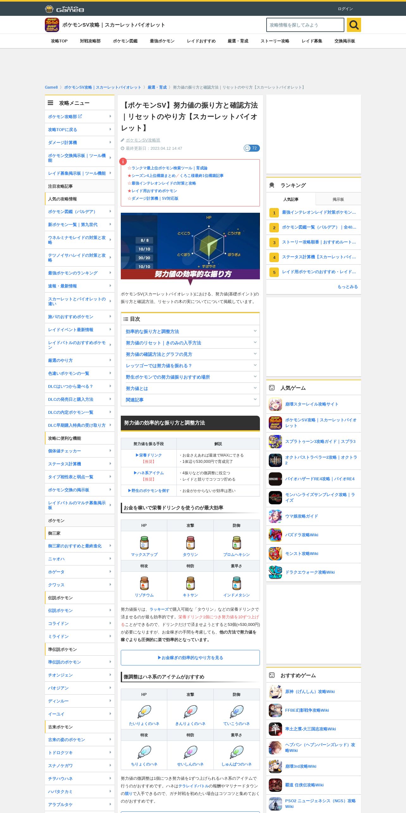The height and width of the screenshot is (813, 406).
Task: Open the comment bubble showing 72
Action: [252, 148]
